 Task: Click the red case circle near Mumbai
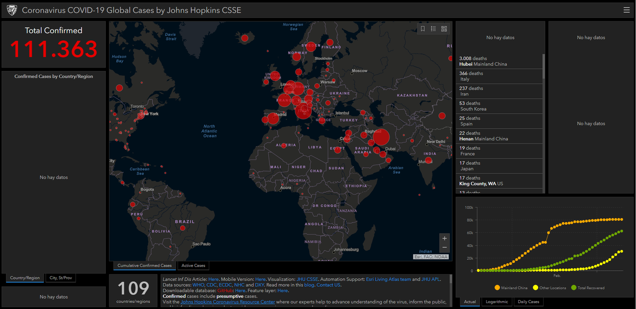[428, 160]
